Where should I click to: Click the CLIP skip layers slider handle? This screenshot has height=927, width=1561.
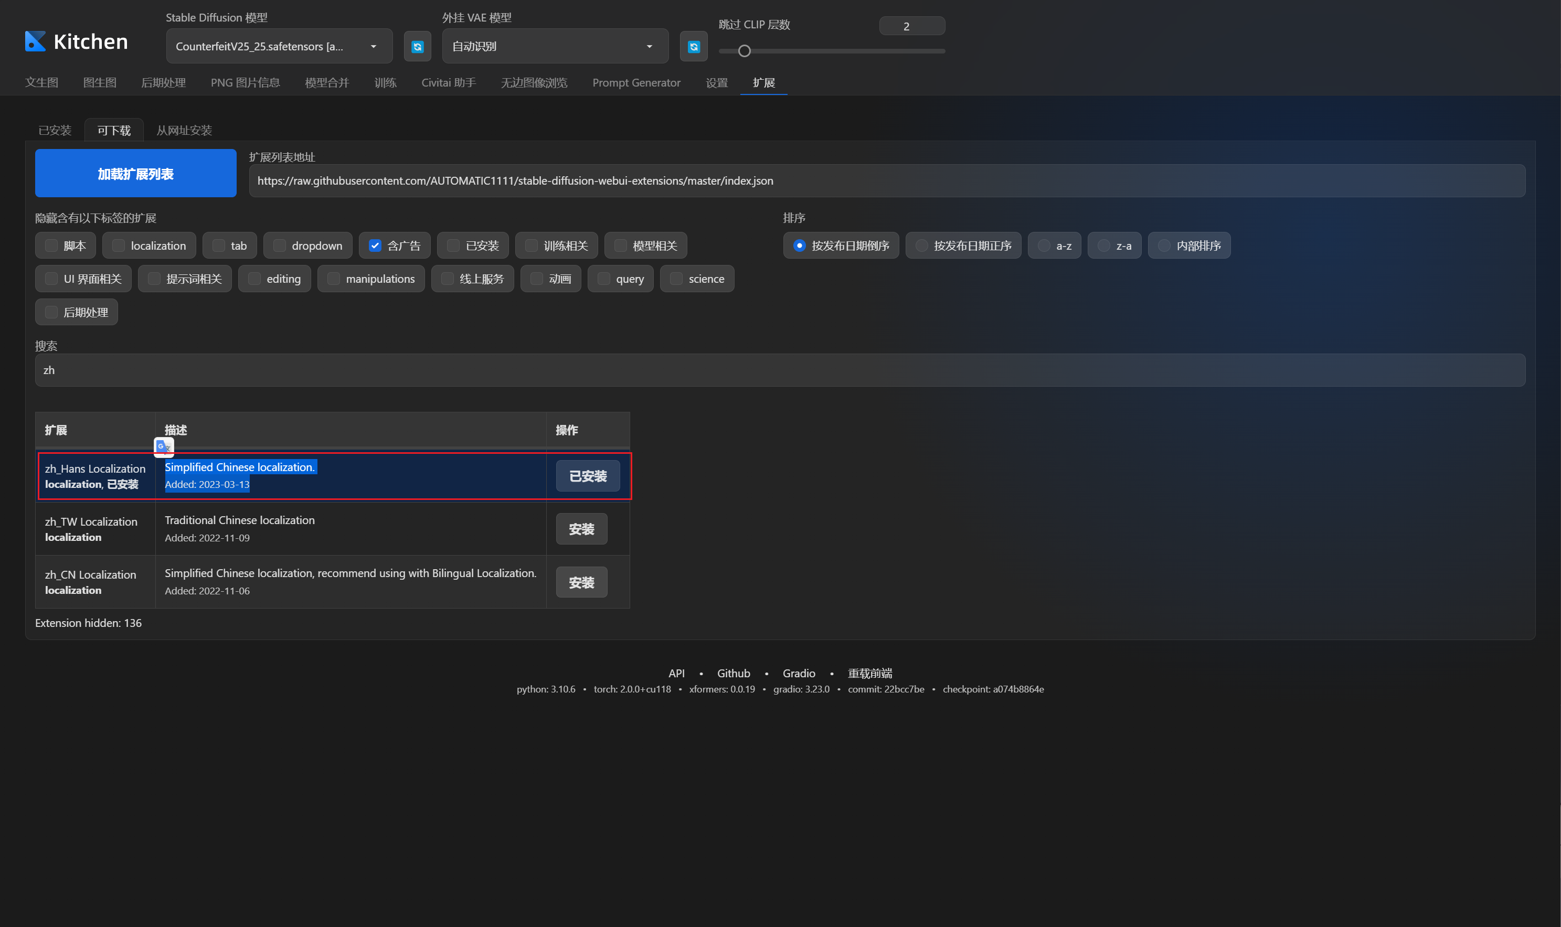pyautogui.click(x=744, y=51)
